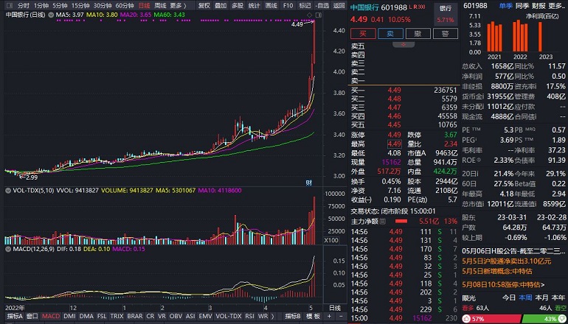Click the 返回 back button
Viewport: 568px width, 324px height.
339,5
